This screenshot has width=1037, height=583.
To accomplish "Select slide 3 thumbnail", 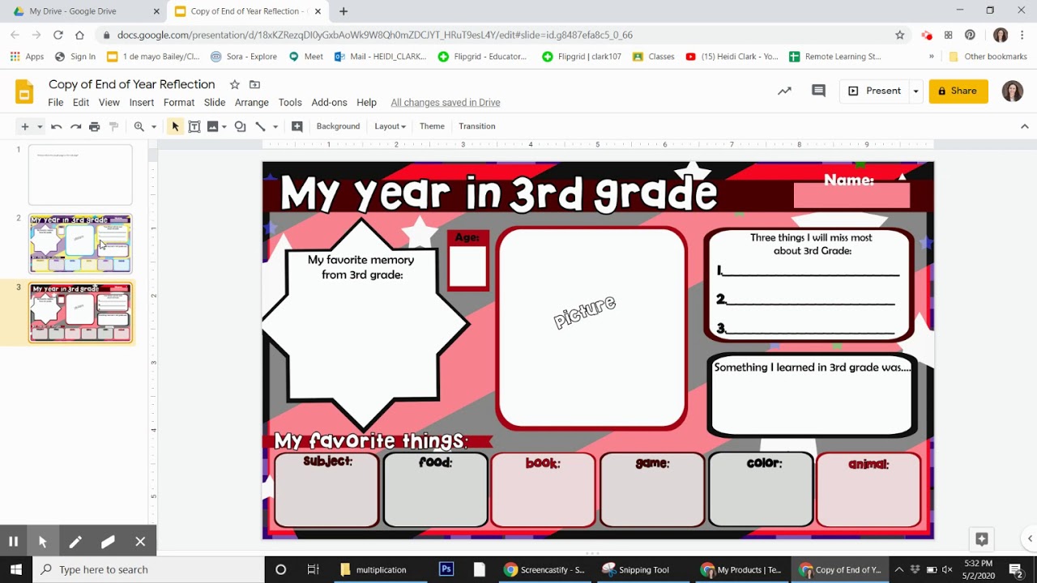I will click(x=80, y=313).
